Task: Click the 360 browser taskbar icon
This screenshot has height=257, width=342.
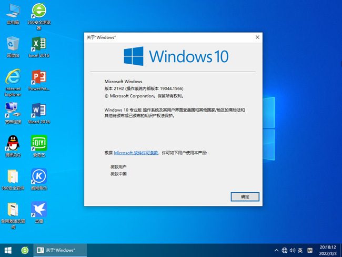Action: tap(25, 250)
